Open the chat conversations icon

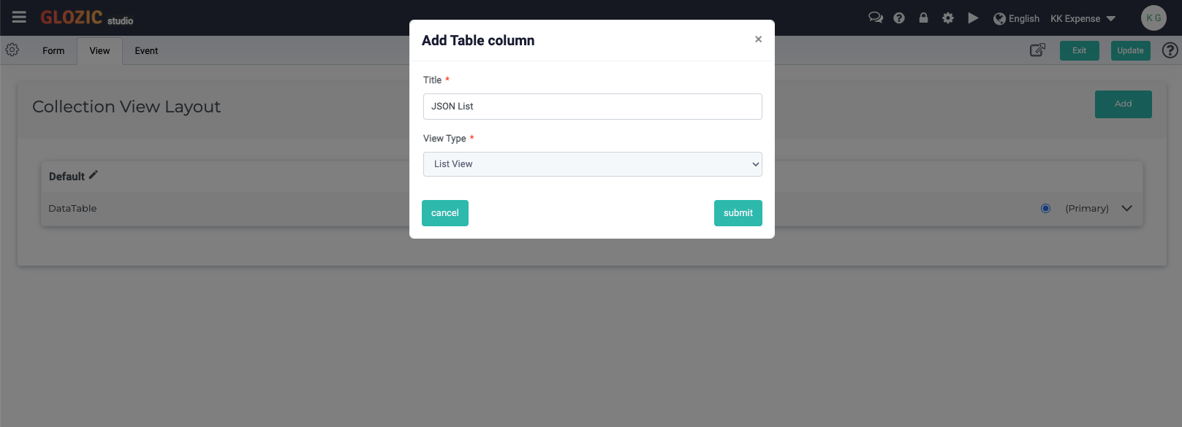pyautogui.click(x=875, y=18)
